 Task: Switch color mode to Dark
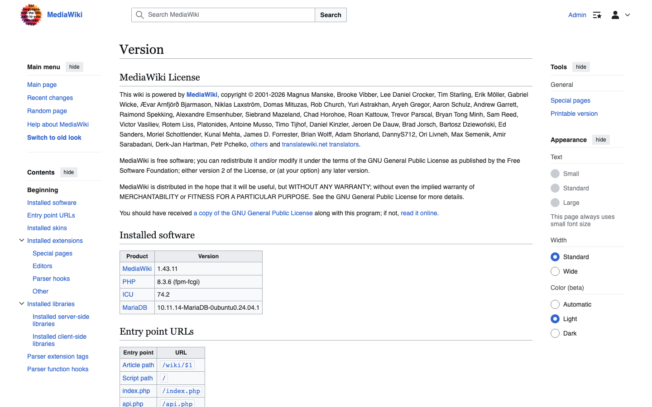click(x=555, y=333)
